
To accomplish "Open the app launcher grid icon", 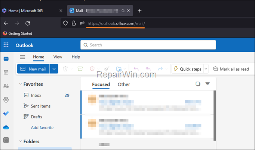I will (6, 45).
